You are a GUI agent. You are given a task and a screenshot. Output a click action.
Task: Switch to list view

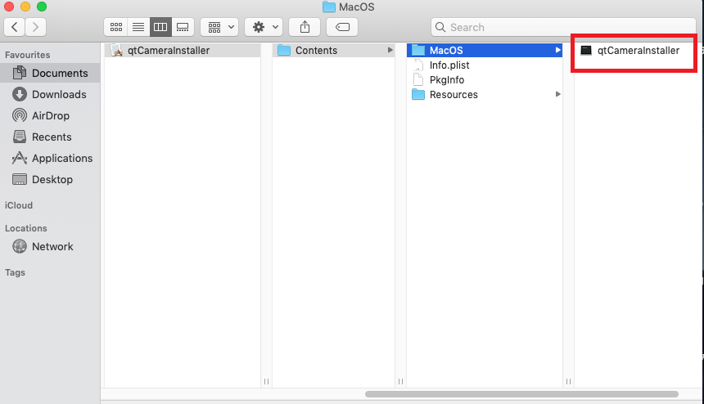click(x=138, y=27)
